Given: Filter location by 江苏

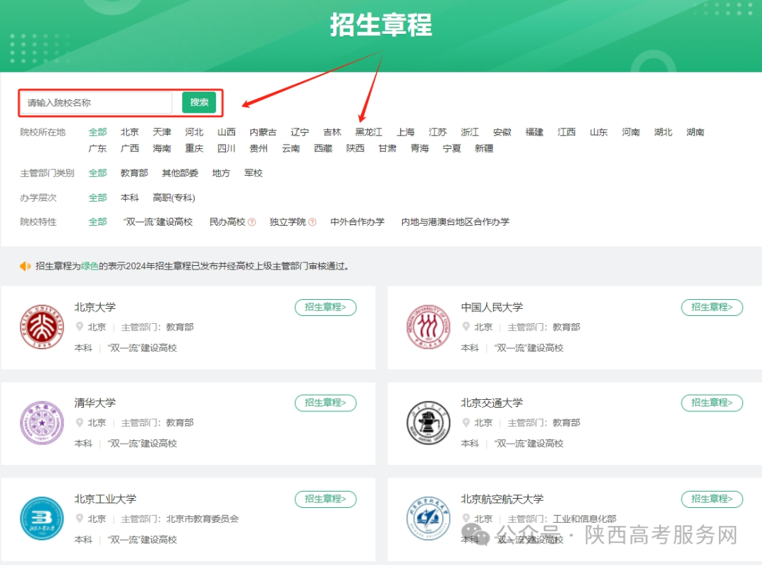Looking at the screenshot, I should tap(437, 132).
